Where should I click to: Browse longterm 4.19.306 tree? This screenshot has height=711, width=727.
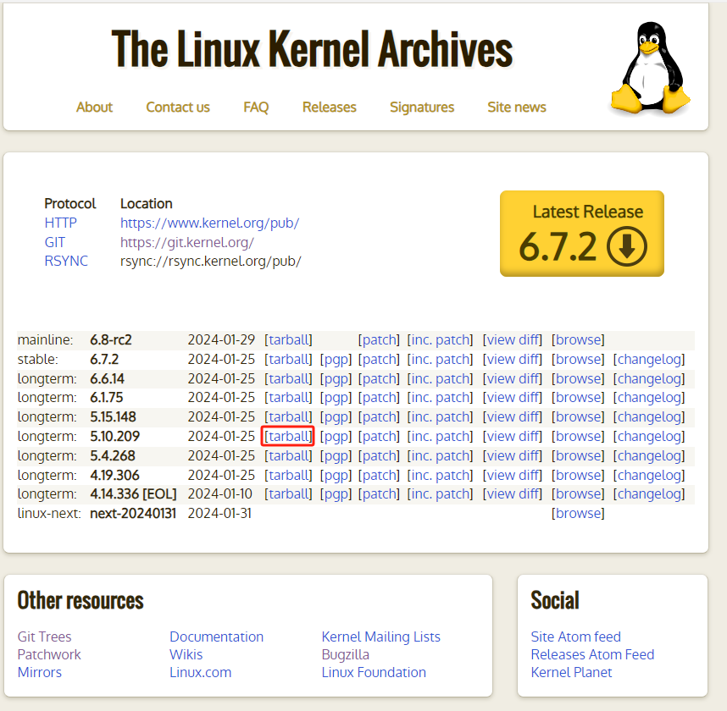click(578, 475)
